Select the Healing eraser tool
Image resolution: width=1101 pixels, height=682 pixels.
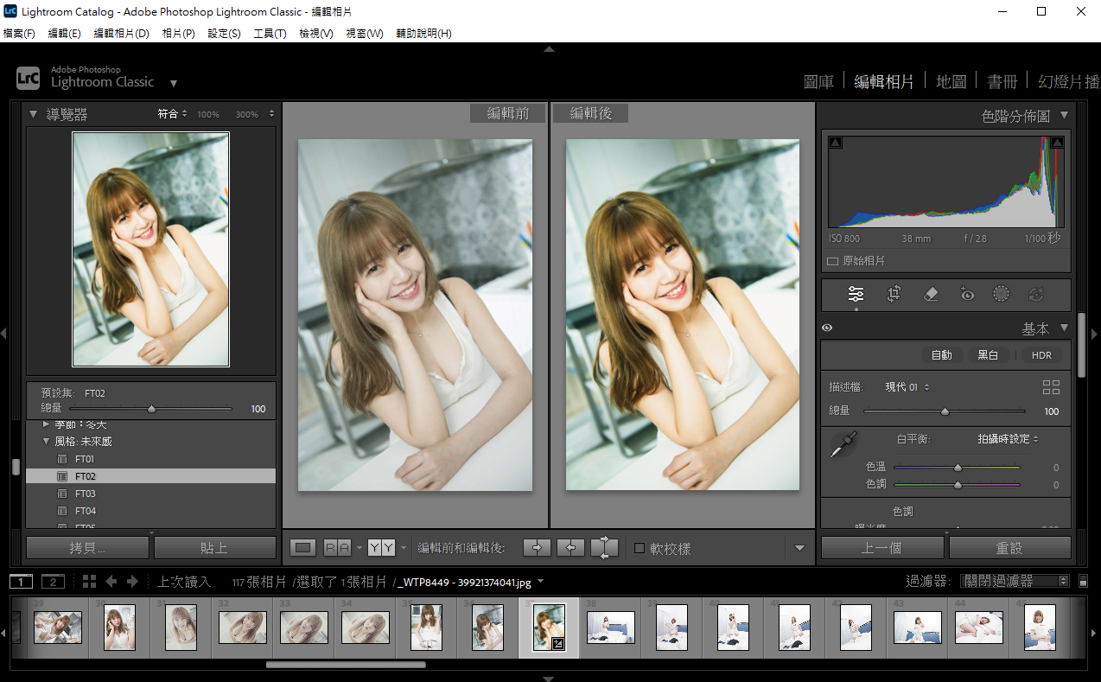[x=931, y=294]
